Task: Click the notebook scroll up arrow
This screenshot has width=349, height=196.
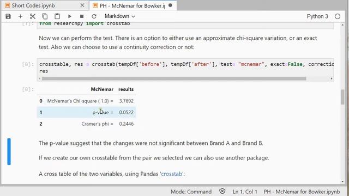Action: coord(342,25)
